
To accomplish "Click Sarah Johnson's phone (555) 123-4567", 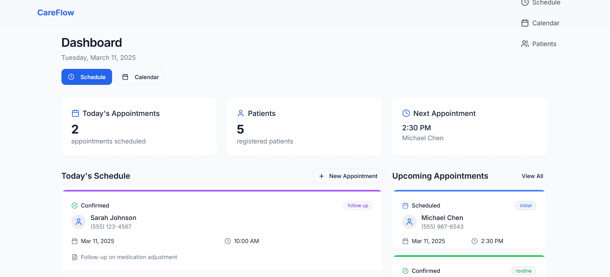I will point(111,227).
